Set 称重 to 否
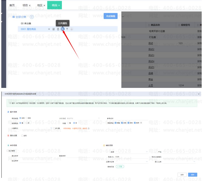Viewport: 203px width, 181px height. point(74,123)
